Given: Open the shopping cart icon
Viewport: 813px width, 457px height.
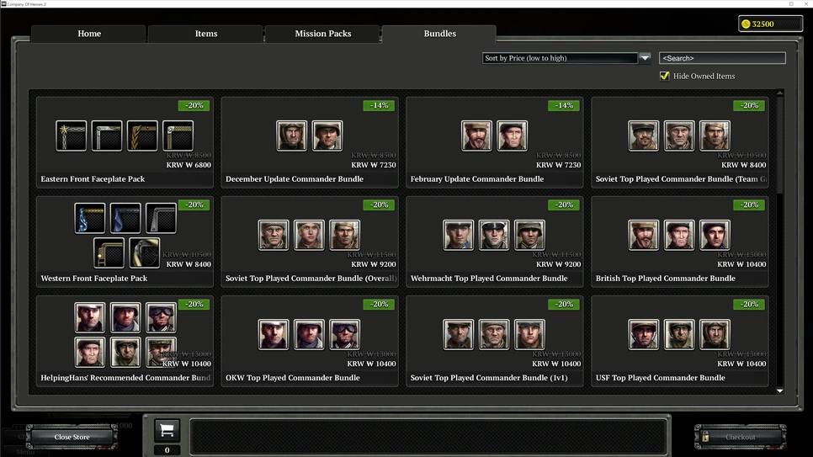Looking at the screenshot, I should [167, 431].
